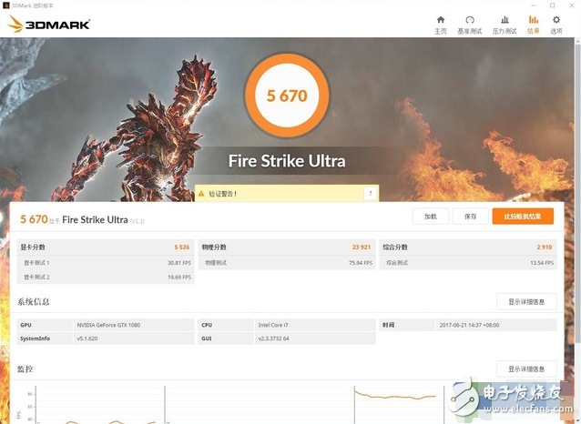581x424 pixels.
Task: Click the question mark help icon on warning banner
Action: tap(370, 193)
